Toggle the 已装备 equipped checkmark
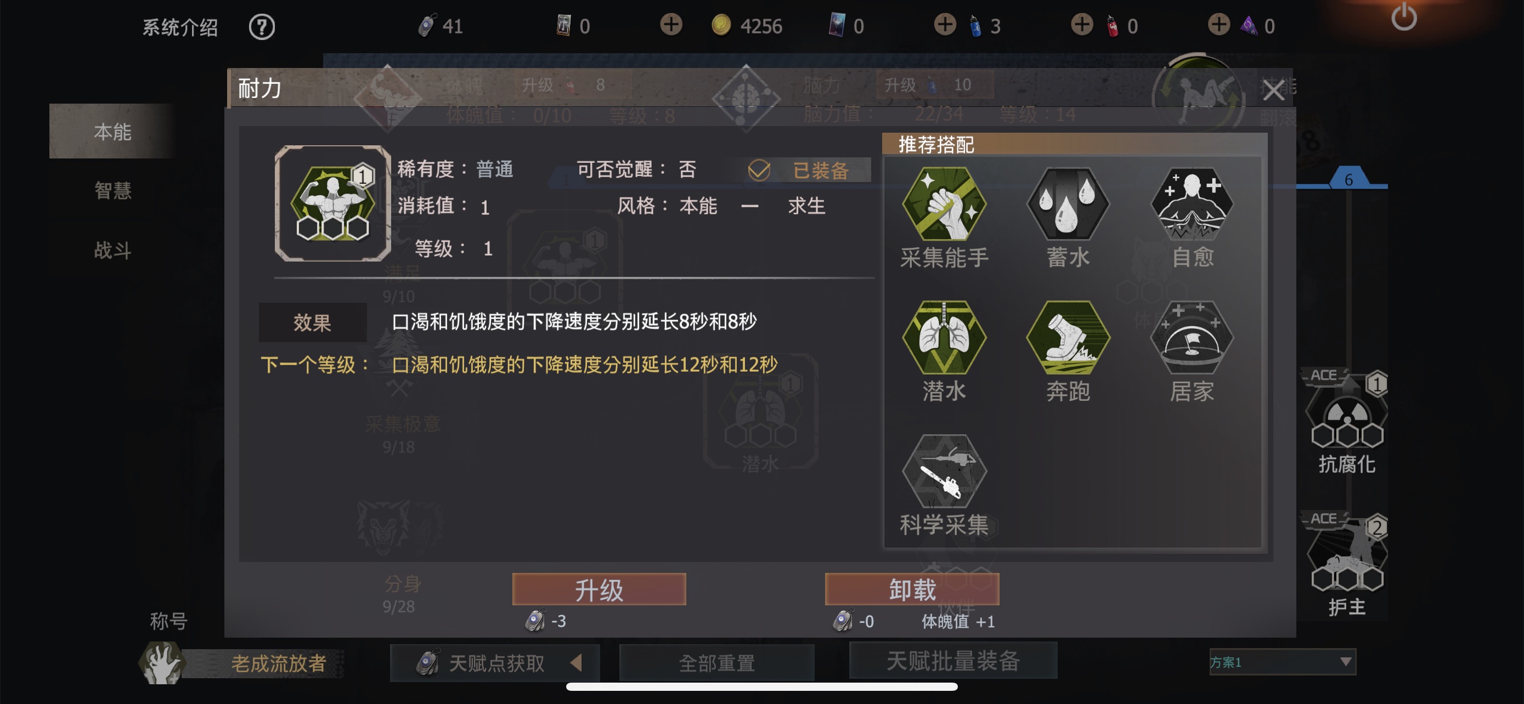Viewport: 1524px width, 704px height. pos(759,170)
